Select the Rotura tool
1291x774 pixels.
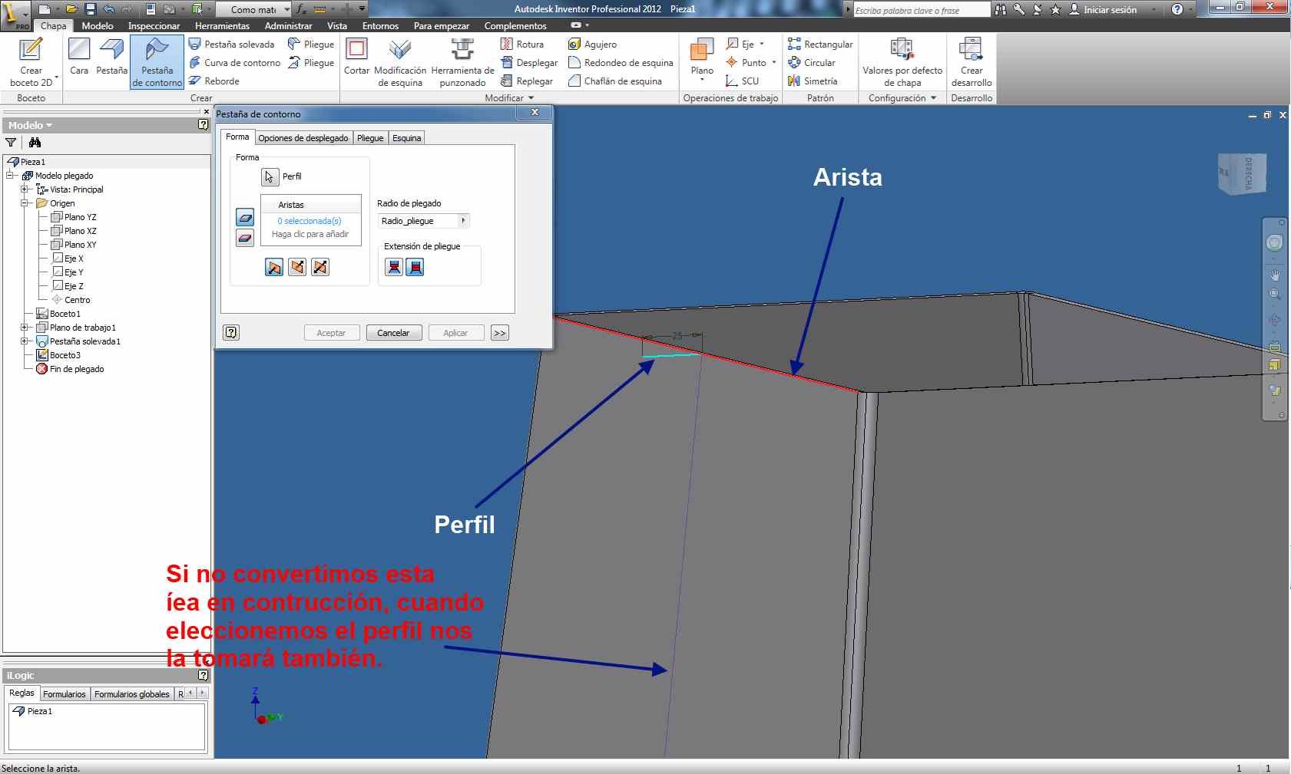[x=521, y=44]
